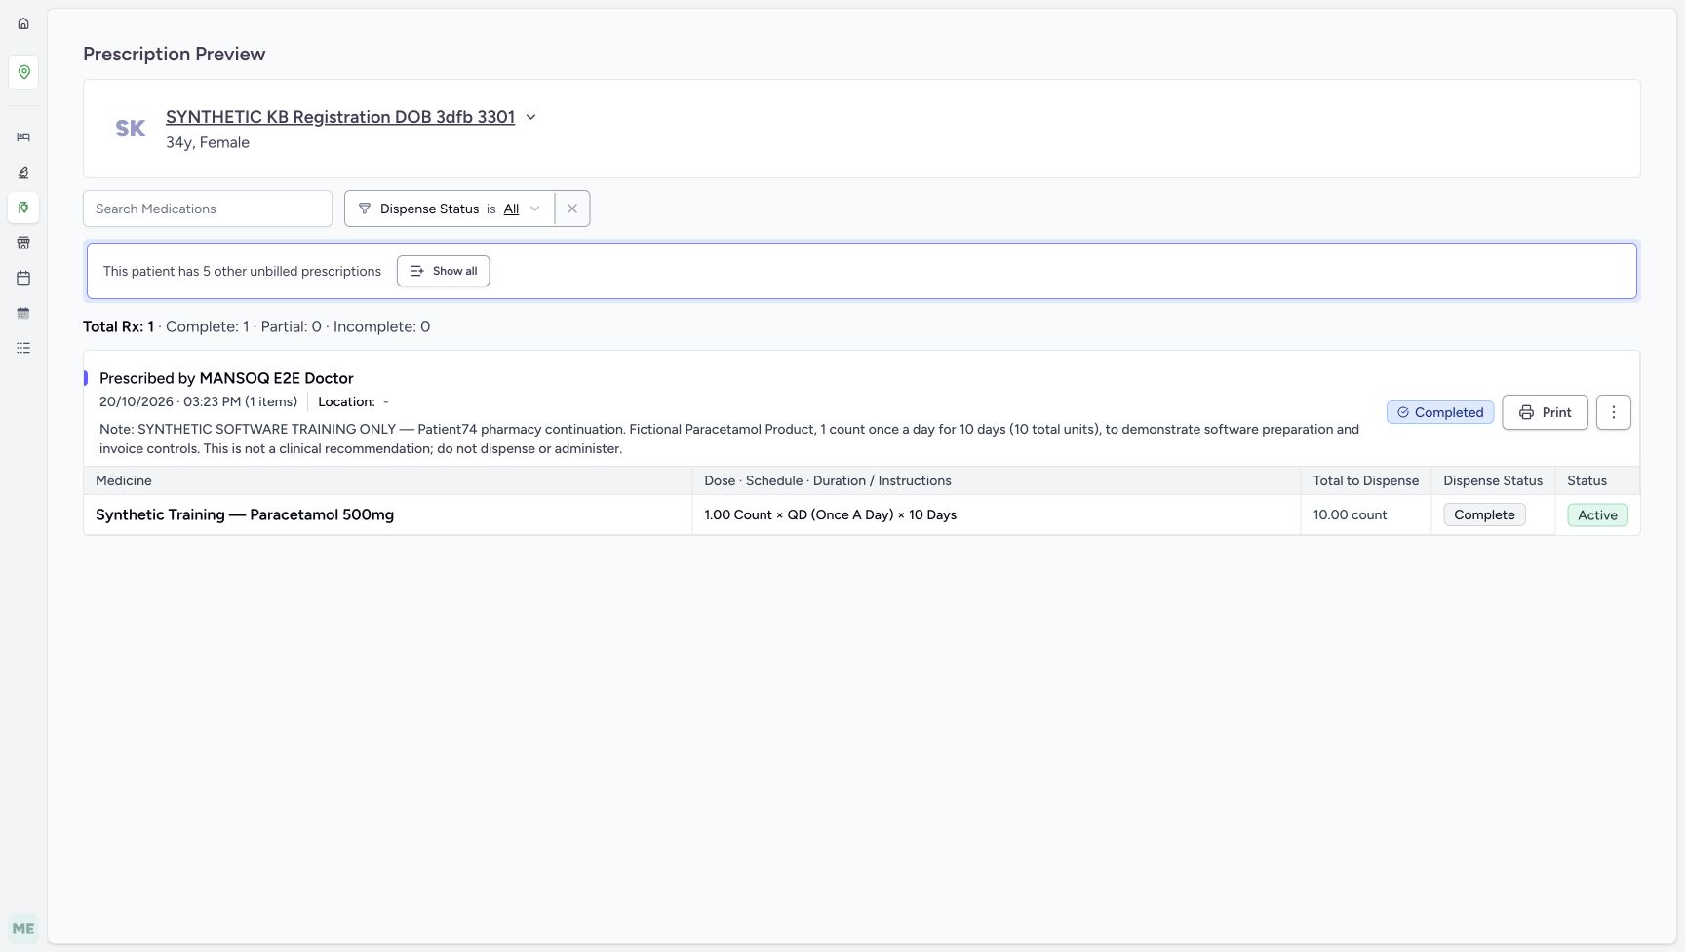The height and width of the screenshot is (952, 1685).
Task: Open the home icon in sidebar
Action: [x=23, y=23]
